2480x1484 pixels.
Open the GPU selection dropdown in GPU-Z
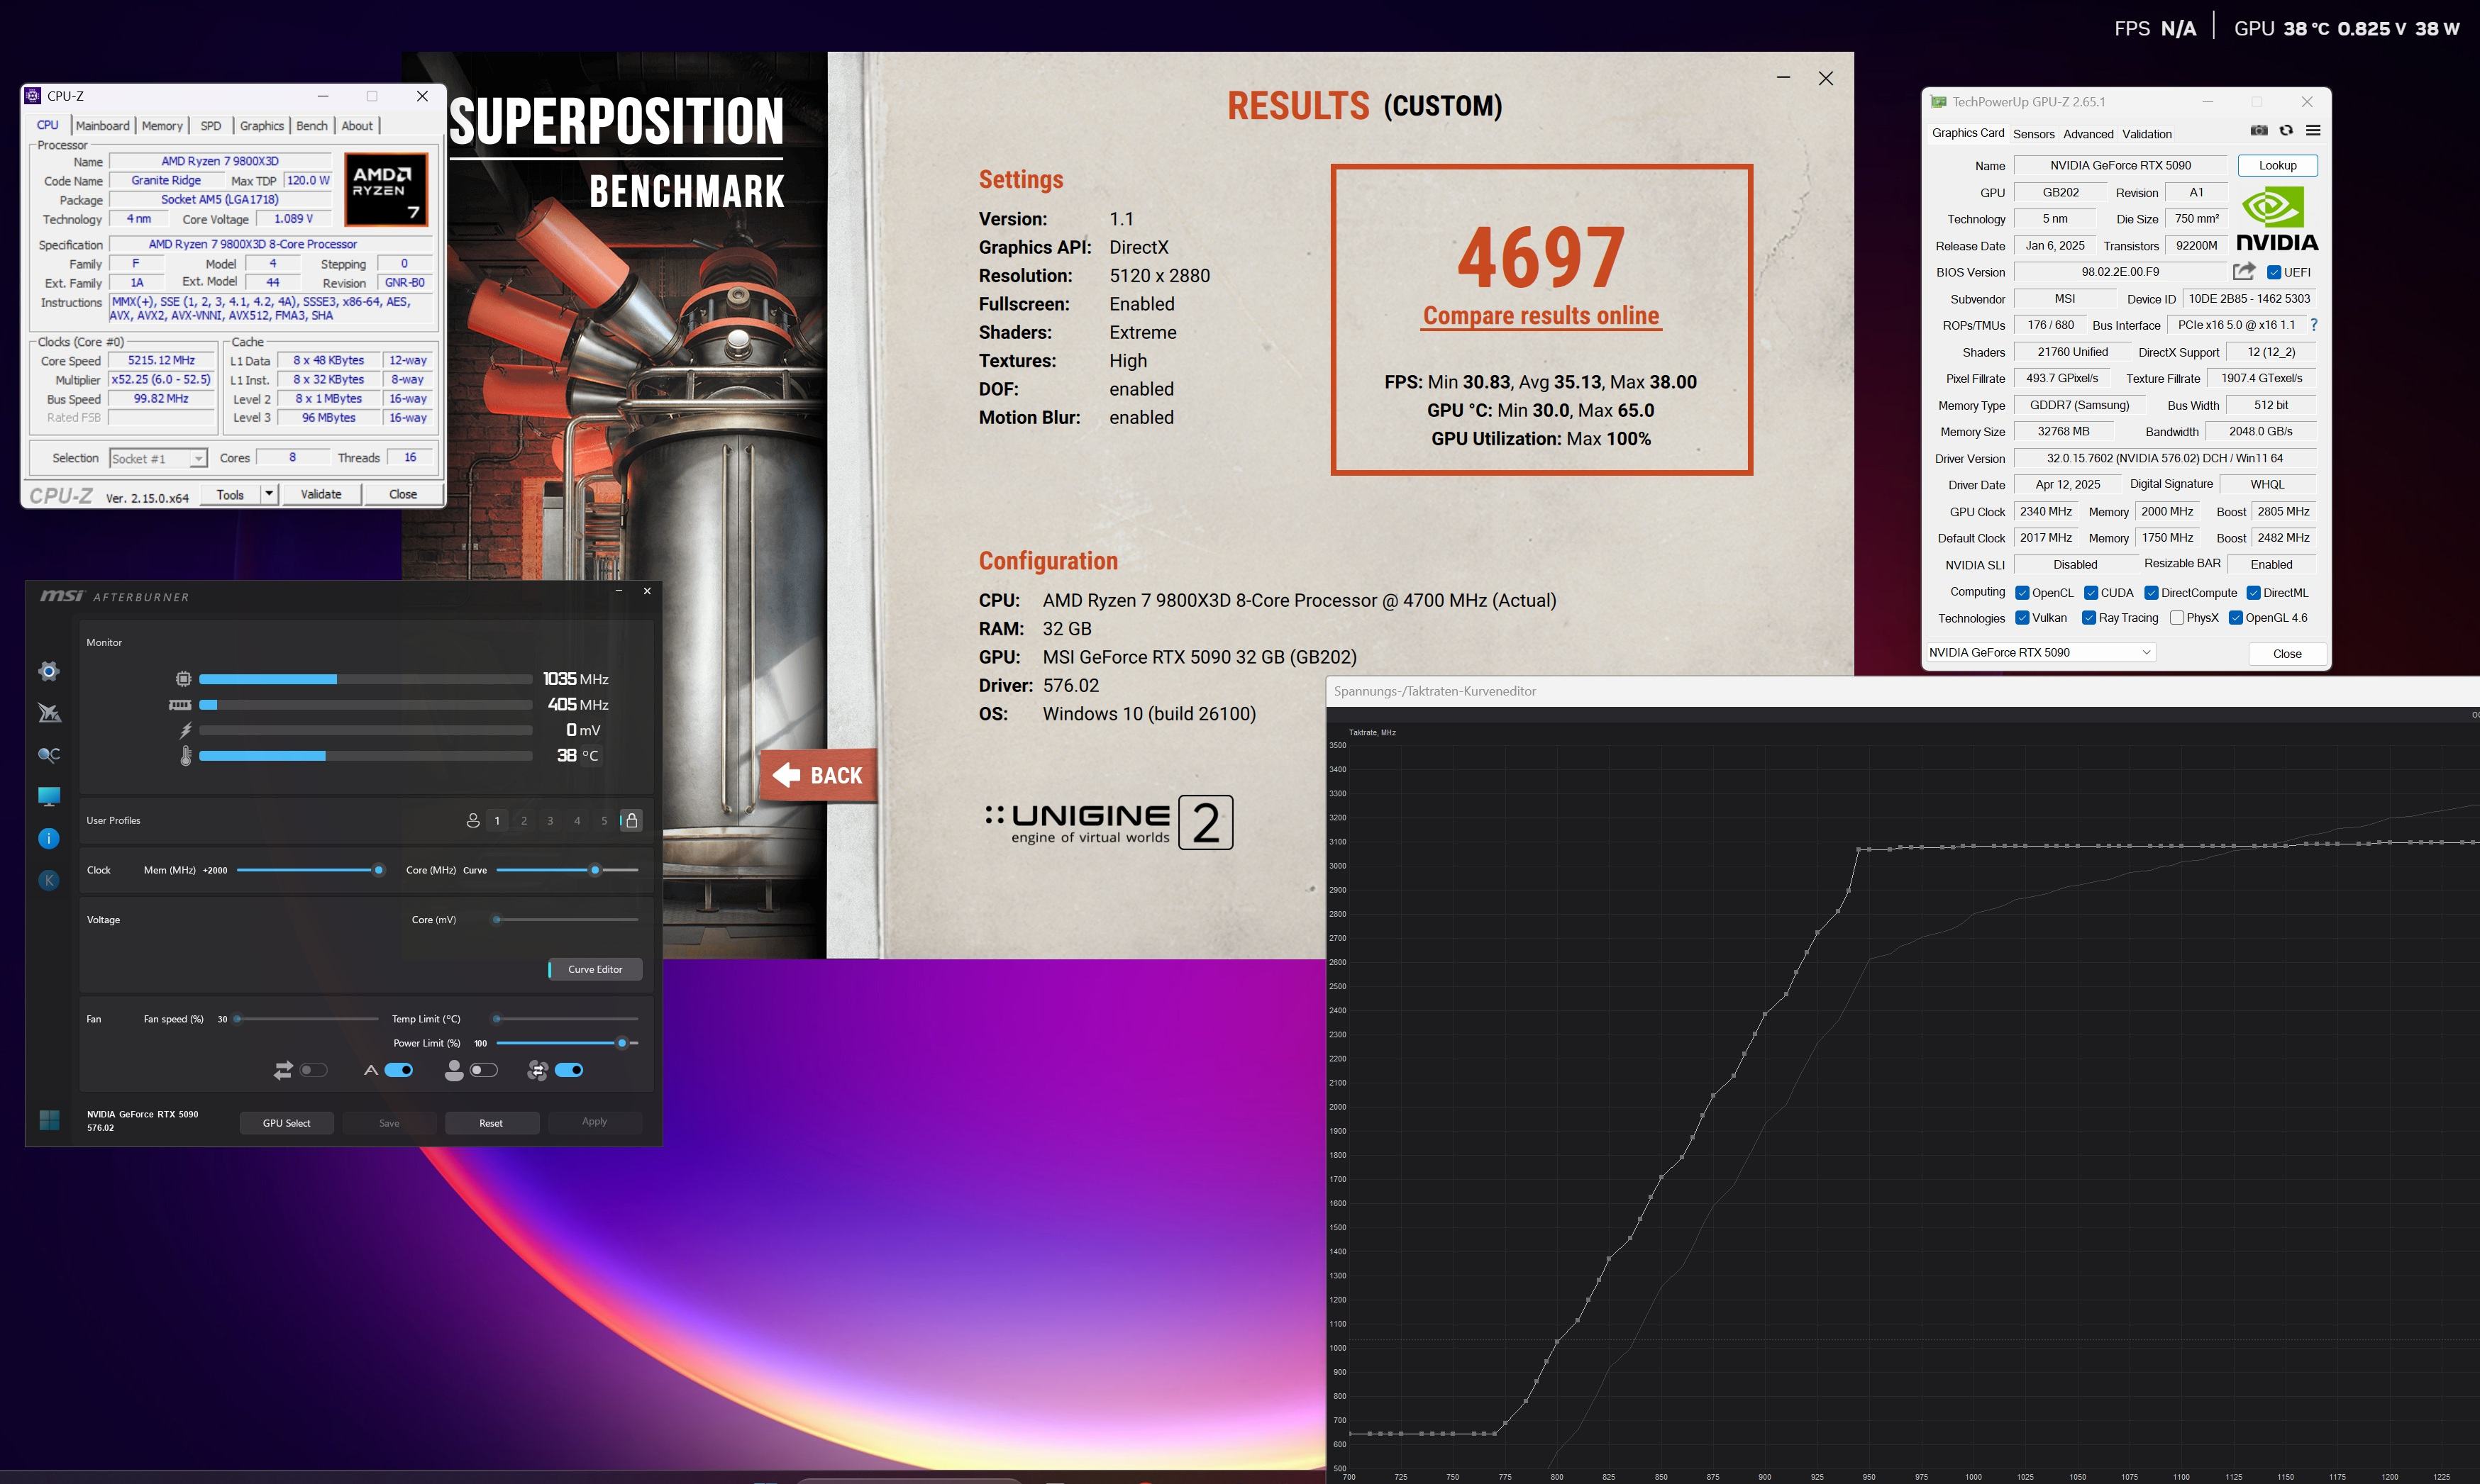coord(2146,652)
